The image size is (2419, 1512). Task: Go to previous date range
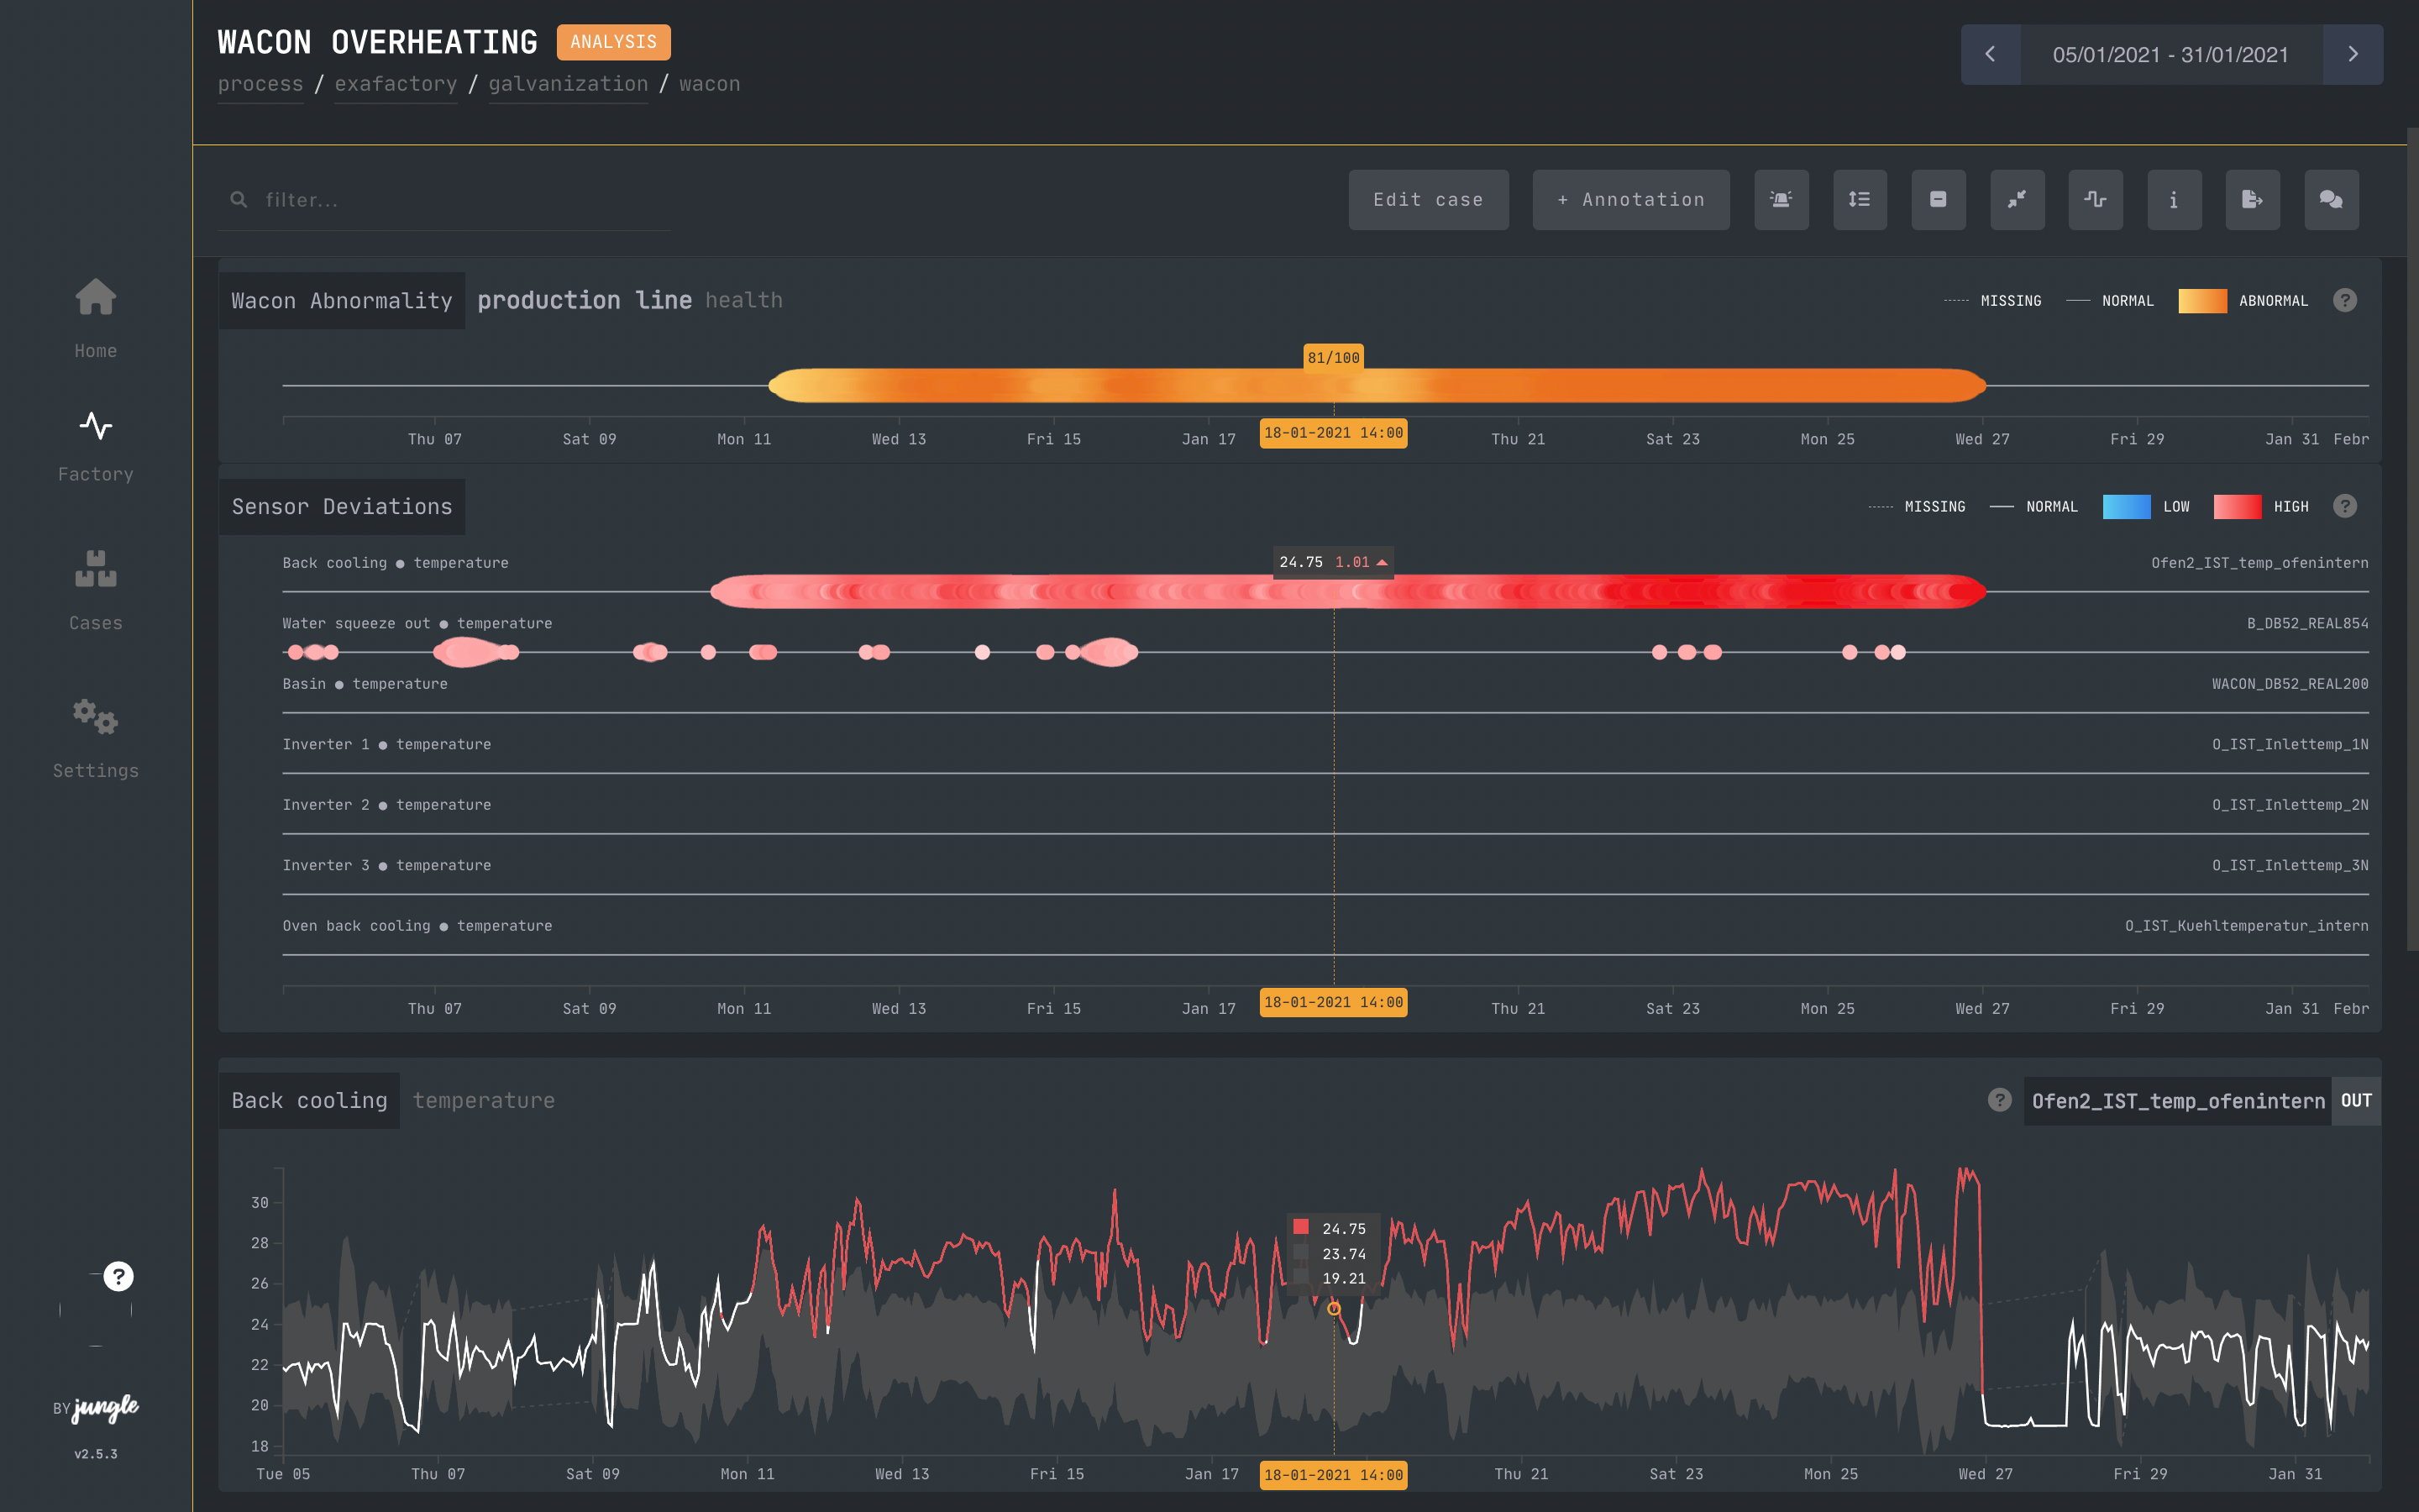coord(1990,54)
